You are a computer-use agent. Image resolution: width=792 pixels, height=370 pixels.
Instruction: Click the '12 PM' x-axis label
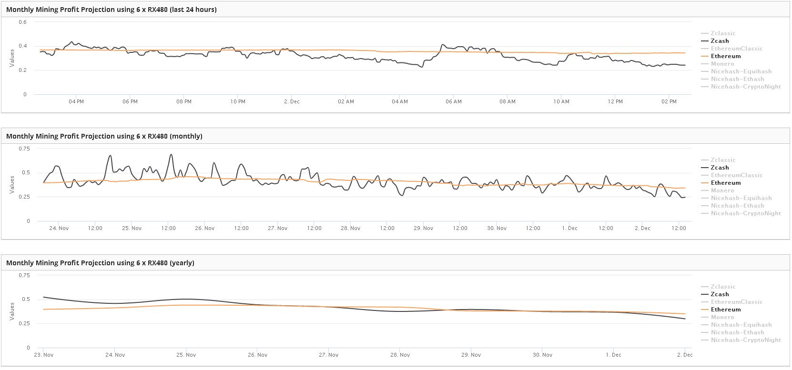pyautogui.click(x=615, y=102)
